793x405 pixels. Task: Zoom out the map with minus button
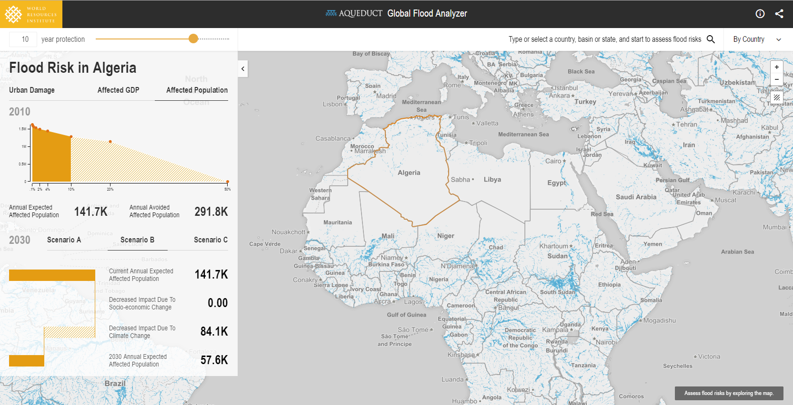[777, 79]
